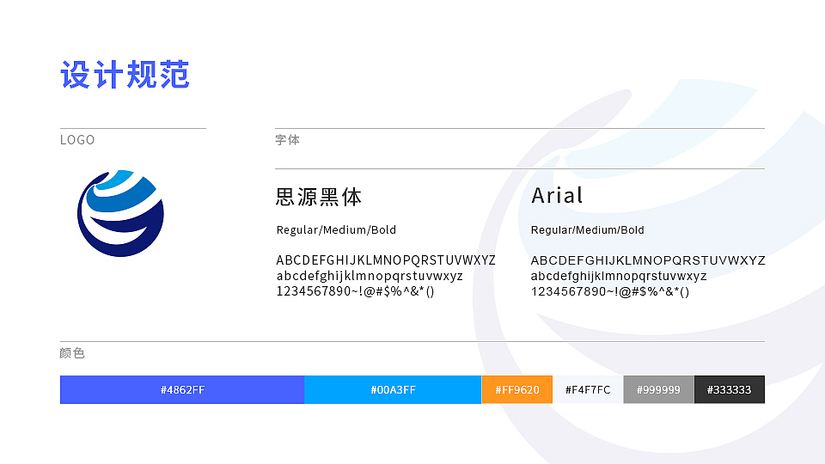Click the lowercase alphabet sample under Arial

(618, 276)
